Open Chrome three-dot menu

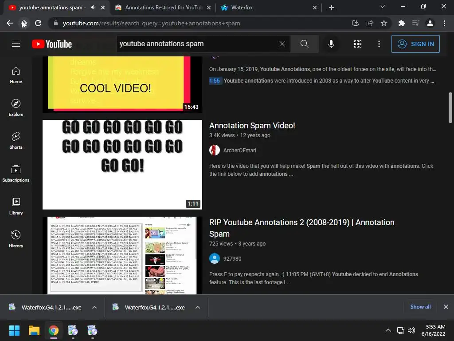pos(444,23)
